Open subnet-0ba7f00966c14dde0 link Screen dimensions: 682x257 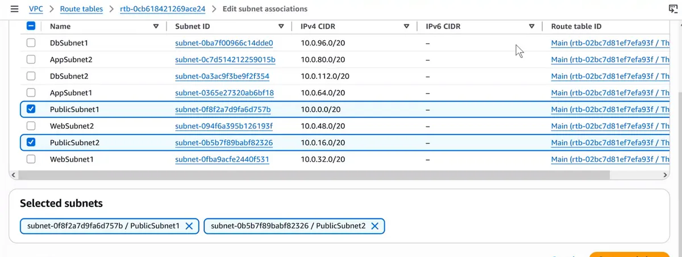click(x=224, y=43)
